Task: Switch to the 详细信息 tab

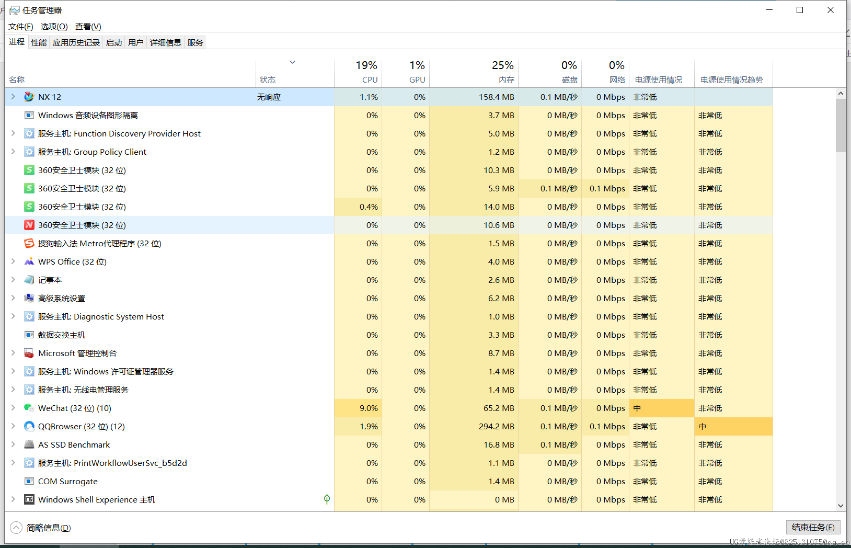Action: tap(166, 42)
